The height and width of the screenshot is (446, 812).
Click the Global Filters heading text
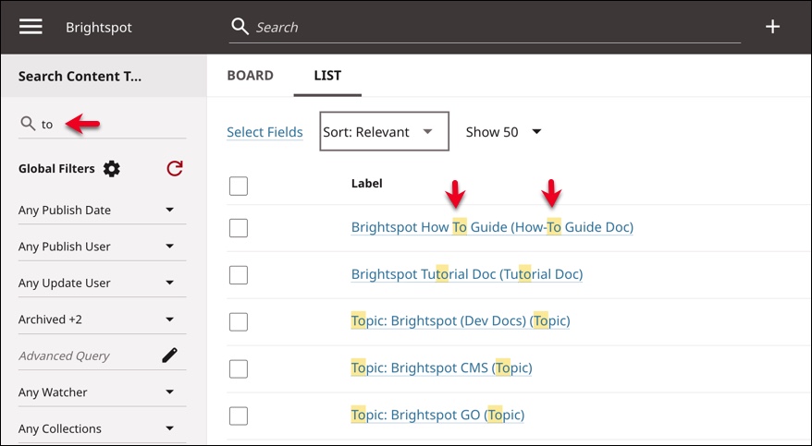coord(56,169)
